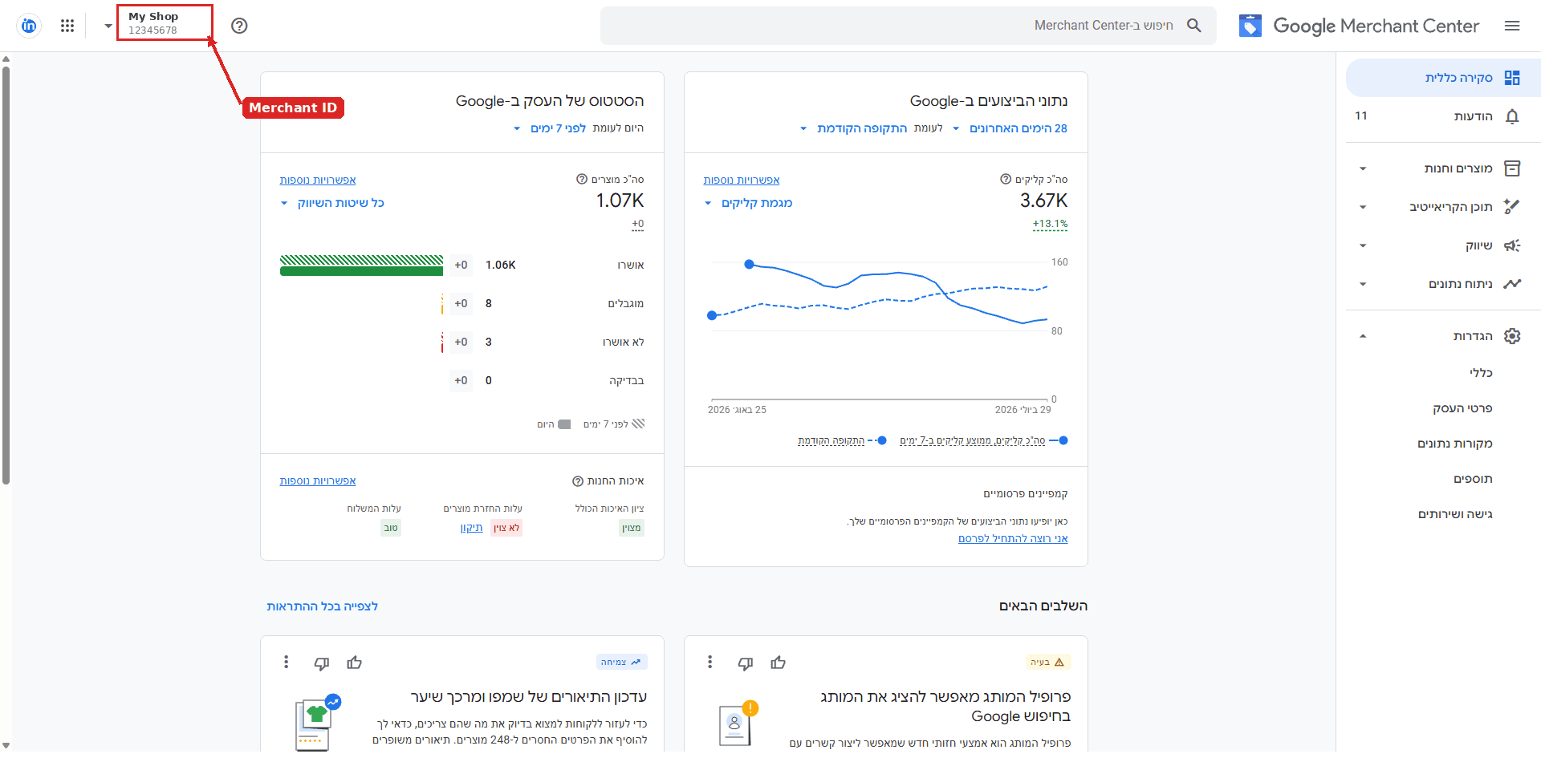Thumbs down the brand profile card
This screenshot has height=758, width=1541.
click(x=745, y=663)
